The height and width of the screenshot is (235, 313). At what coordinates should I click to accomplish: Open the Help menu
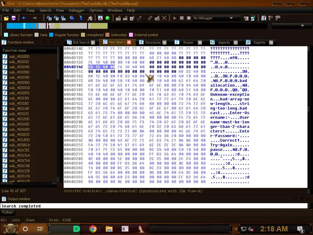click(x=131, y=10)
